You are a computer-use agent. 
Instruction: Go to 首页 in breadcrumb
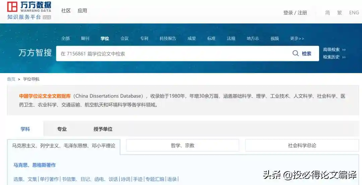coord(11,79)
